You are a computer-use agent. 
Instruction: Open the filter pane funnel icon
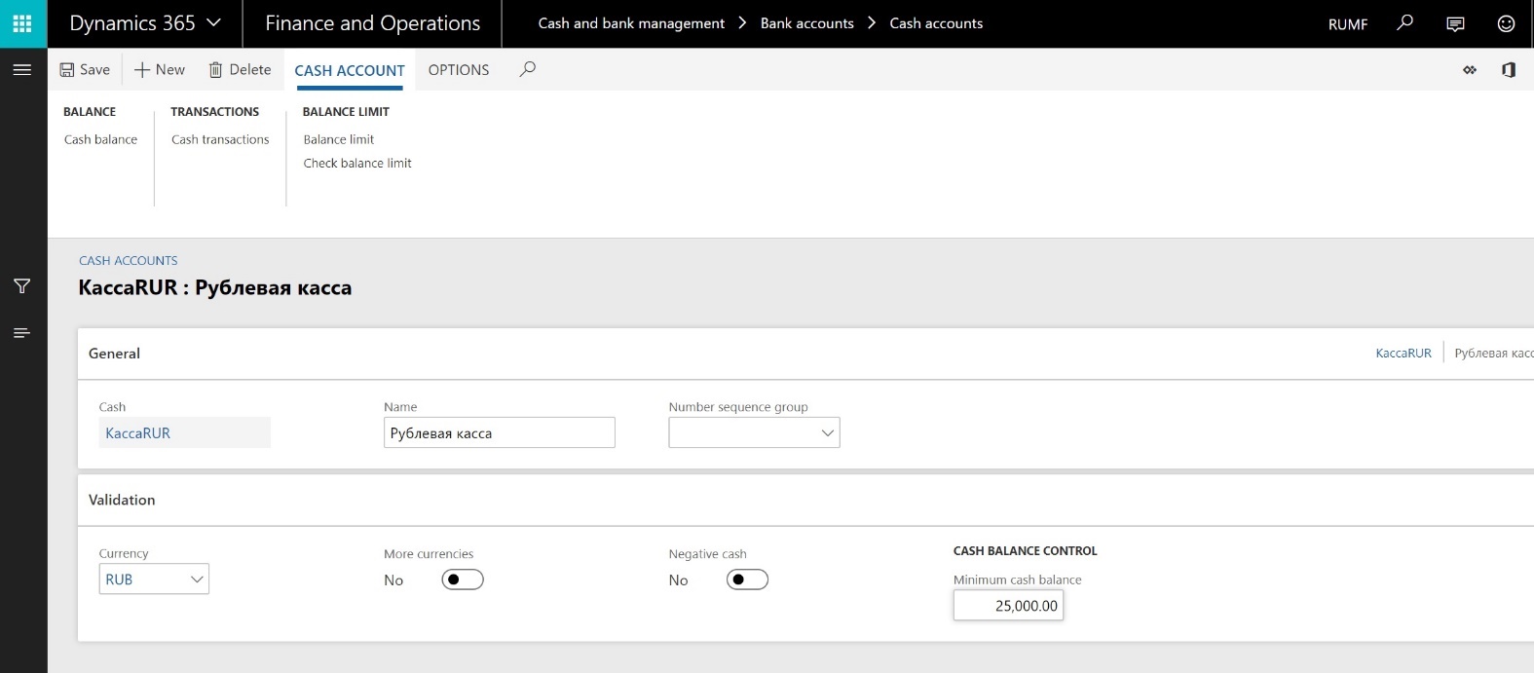pyautogui.click(x=22, y=286)
